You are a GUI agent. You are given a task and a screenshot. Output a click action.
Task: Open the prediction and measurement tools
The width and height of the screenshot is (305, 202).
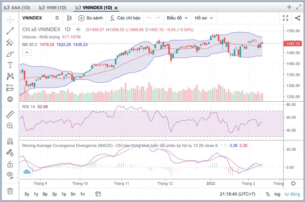point(10,88)
